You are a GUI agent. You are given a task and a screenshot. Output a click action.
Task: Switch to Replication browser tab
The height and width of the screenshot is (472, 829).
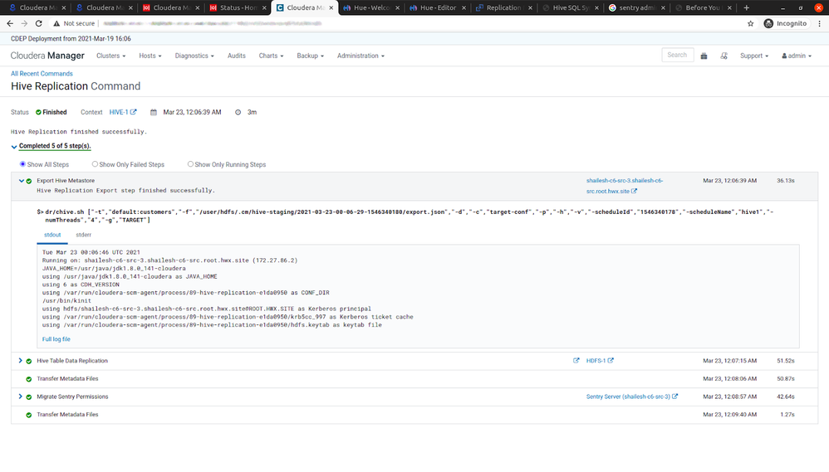point(503,7)
